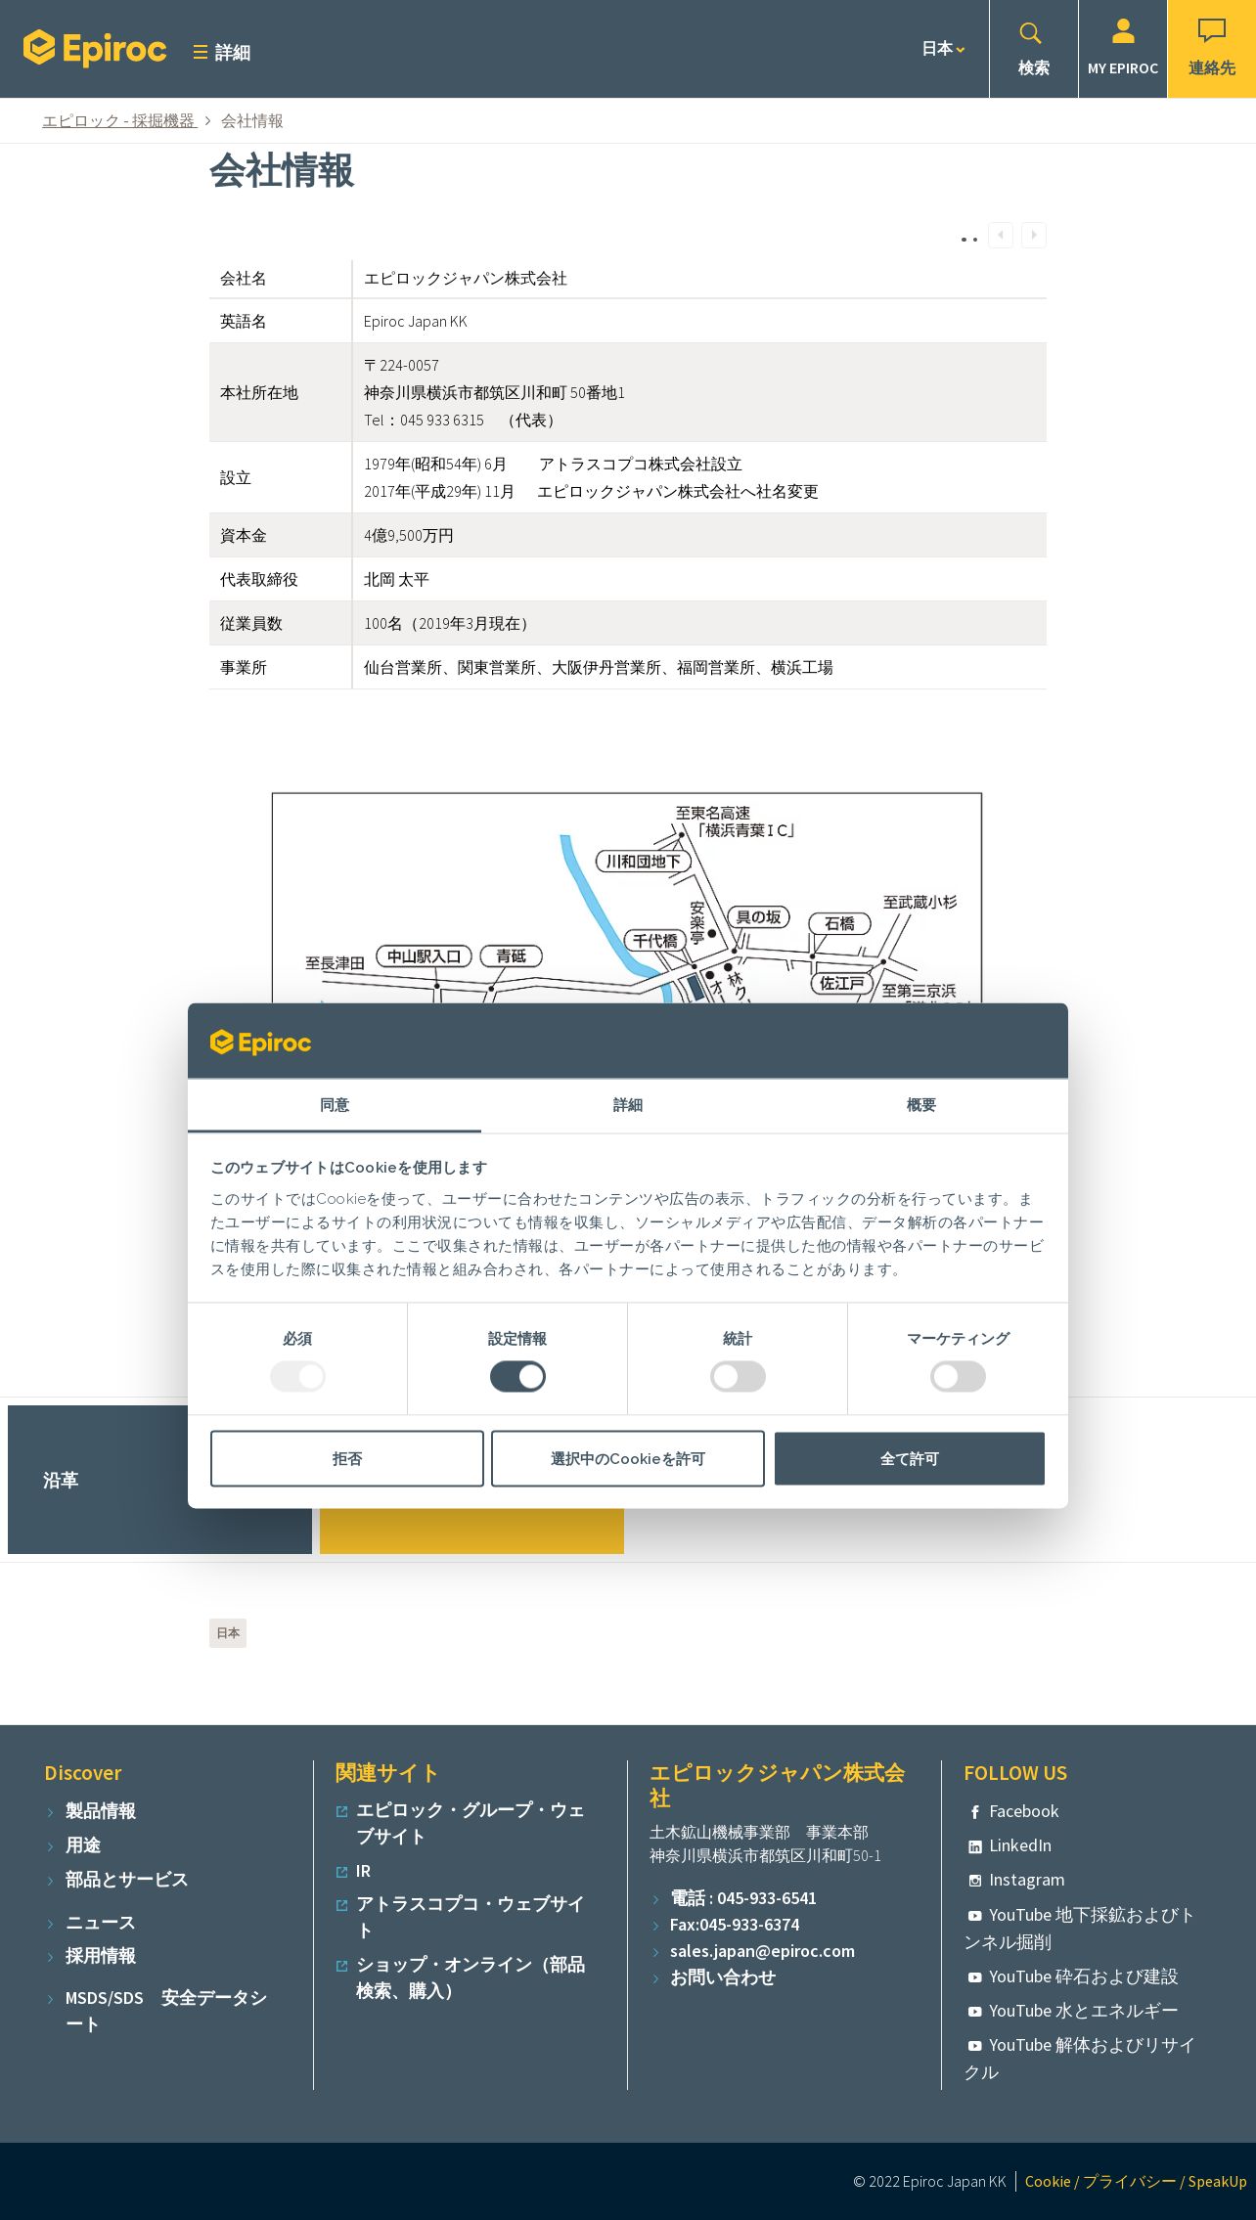Open the 検索 search icon

tap(1033, 49)
